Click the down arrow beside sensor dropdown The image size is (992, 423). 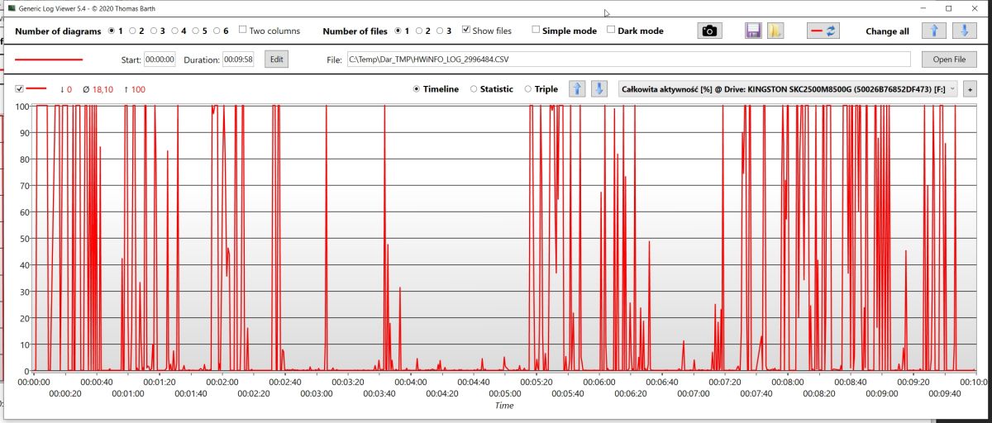600,88
